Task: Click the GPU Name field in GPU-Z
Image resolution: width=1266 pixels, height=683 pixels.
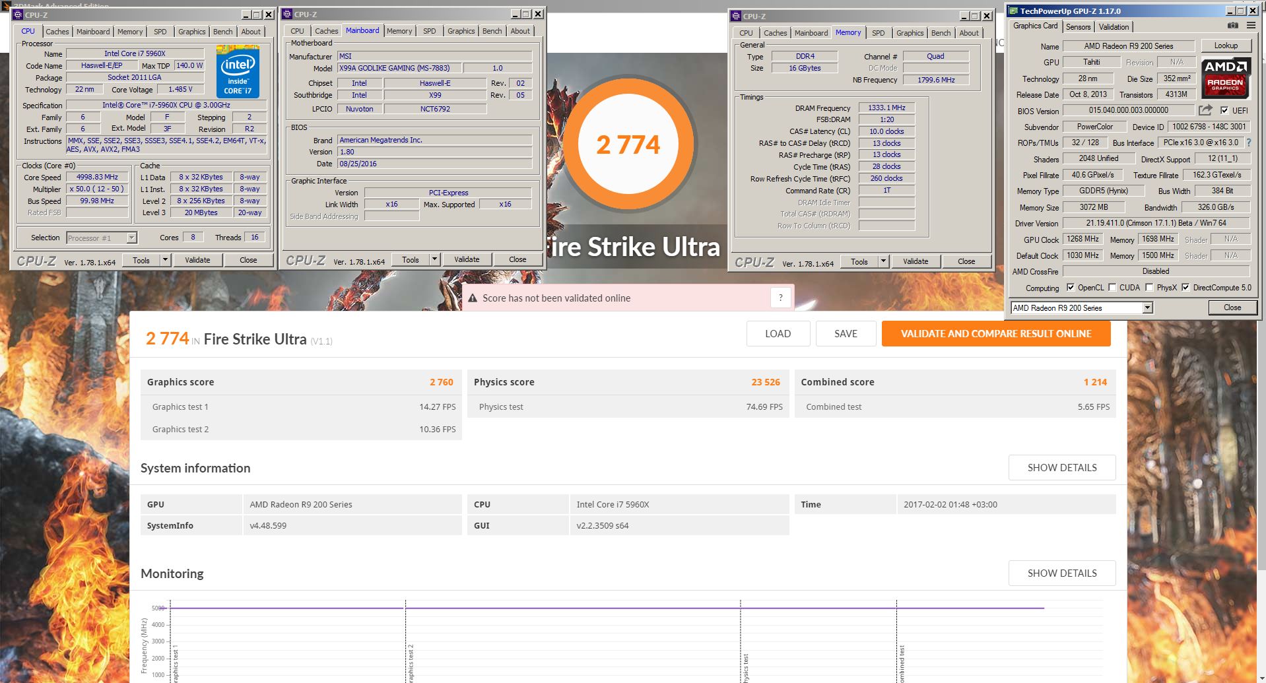Action: tap(1129, 46)
